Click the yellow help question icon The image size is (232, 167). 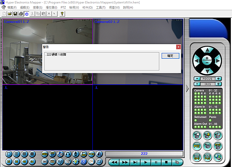pos(62,14)
